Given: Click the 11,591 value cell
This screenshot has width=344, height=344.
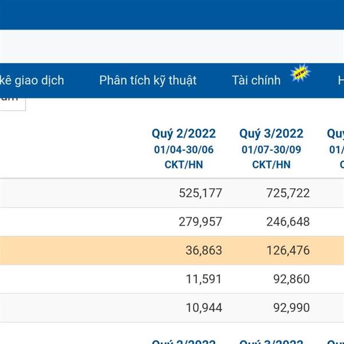Looking at the screenshot, I should click(x=204, y=279).
